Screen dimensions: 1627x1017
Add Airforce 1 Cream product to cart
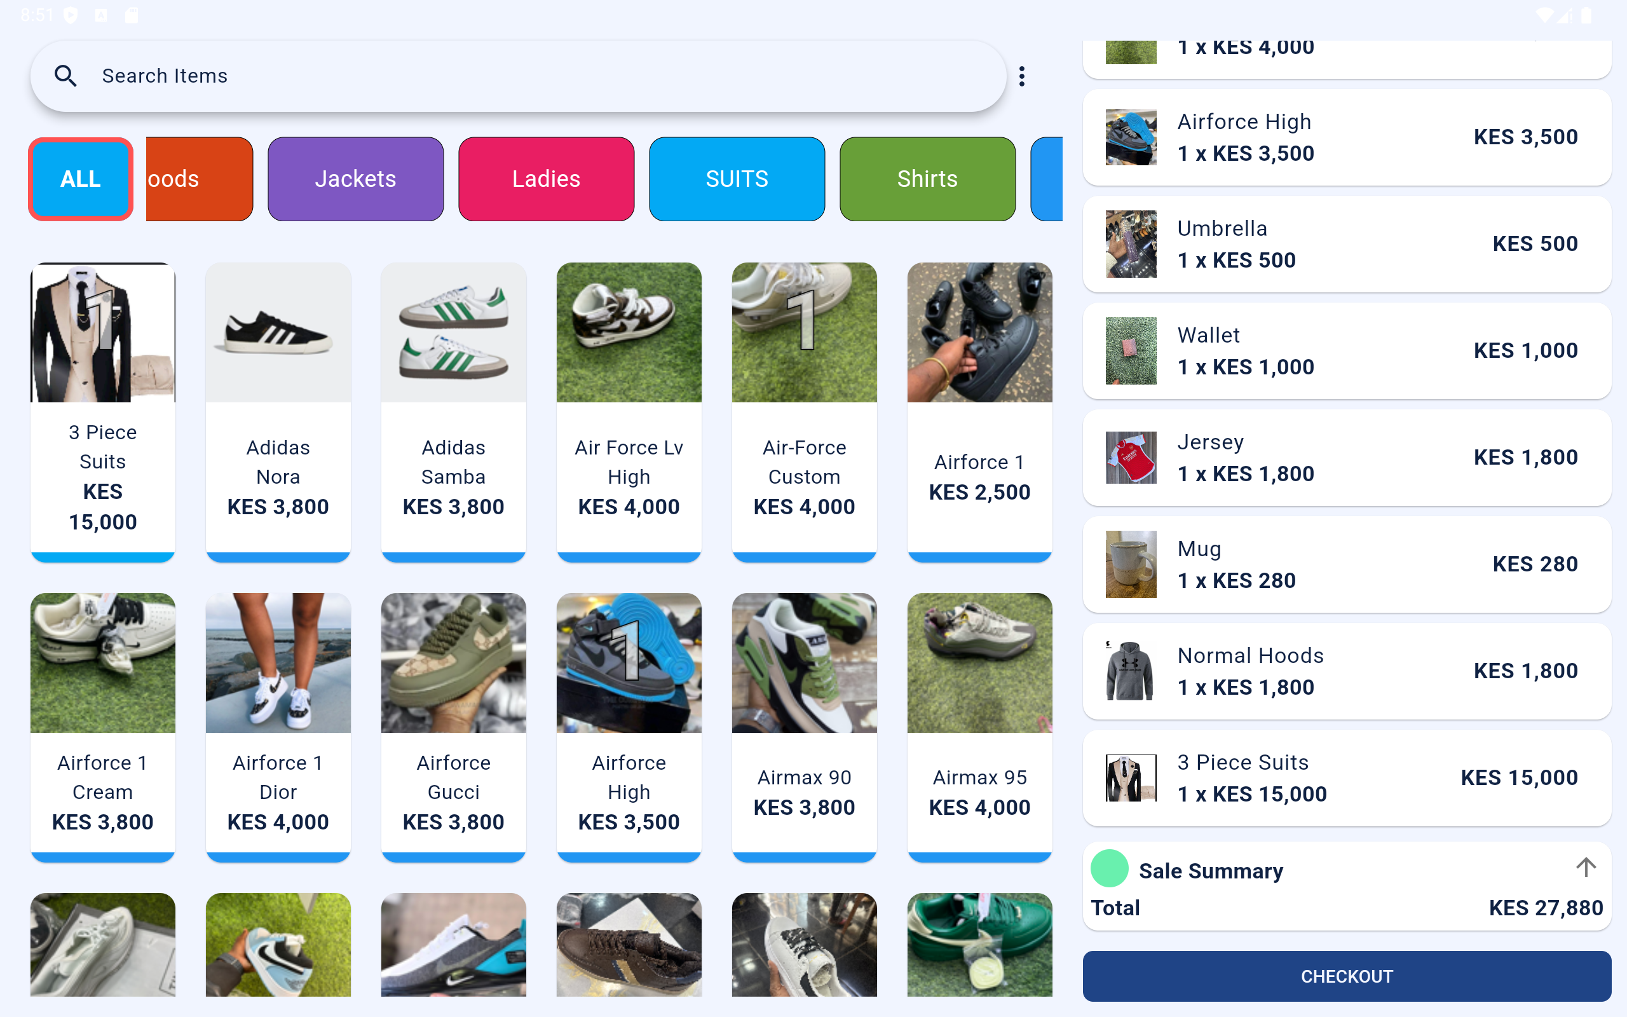(x=103, y=727)
